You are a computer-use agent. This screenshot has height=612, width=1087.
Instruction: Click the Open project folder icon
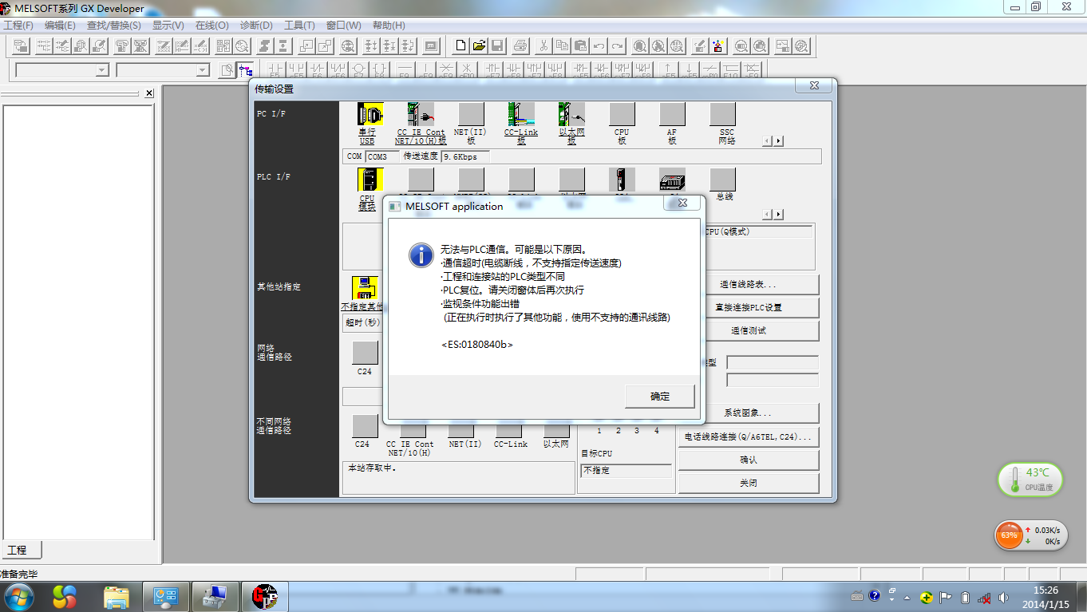(x=479, y=46)
